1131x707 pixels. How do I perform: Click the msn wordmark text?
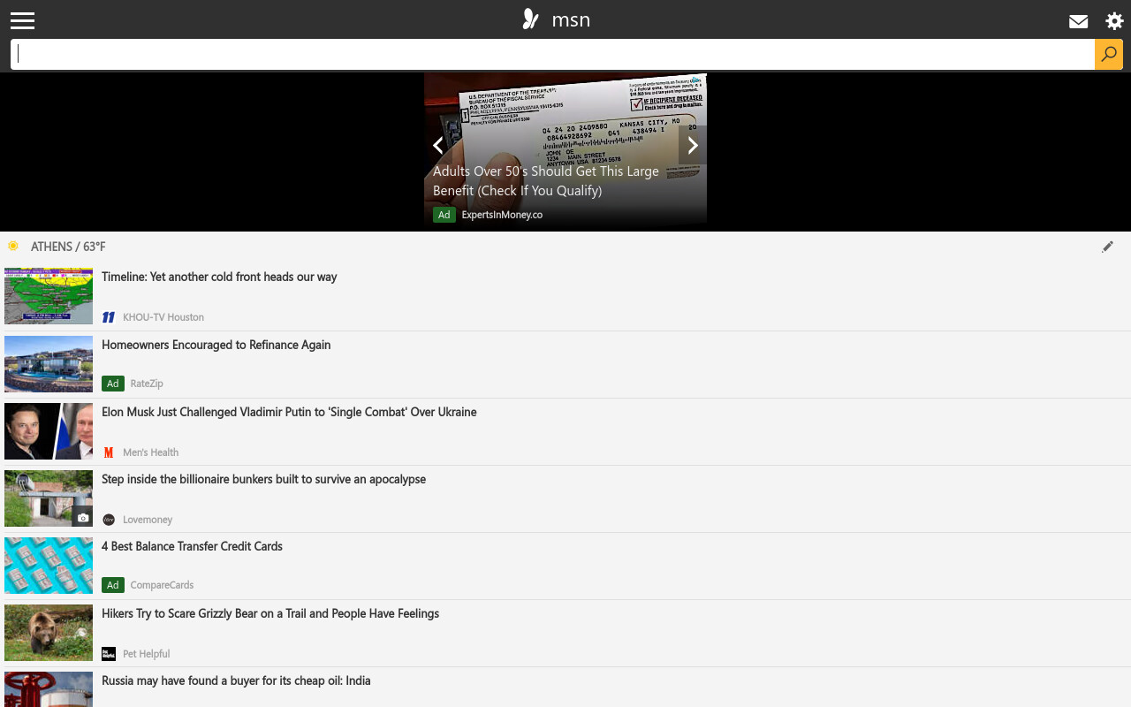pyautogui.click(x=571, y=20)
